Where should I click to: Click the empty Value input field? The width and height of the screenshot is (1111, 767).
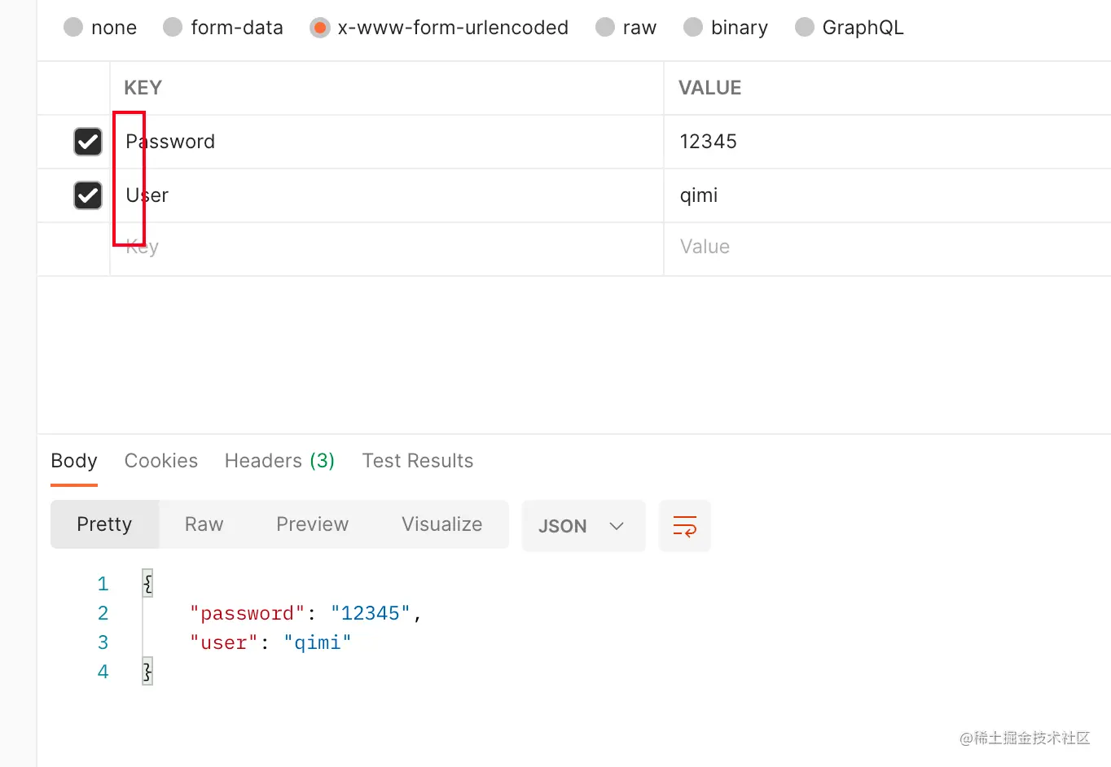(888, 249)
